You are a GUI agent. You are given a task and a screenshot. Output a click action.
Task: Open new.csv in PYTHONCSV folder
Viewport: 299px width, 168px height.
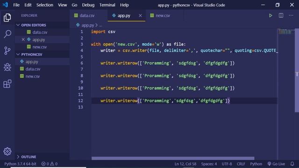click(33, 76)
